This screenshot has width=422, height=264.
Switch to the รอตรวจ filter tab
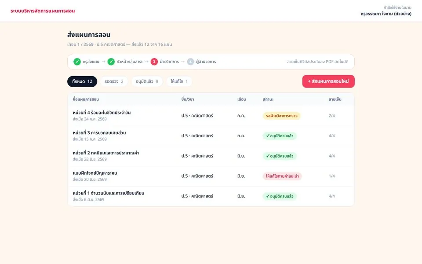114,81
